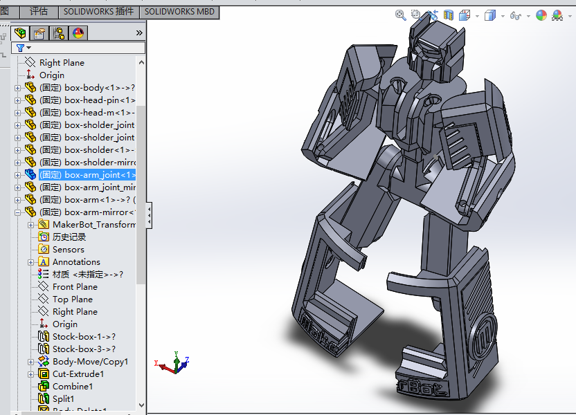Click the Edit Appearance color sphere
Viewport: 576px width, 415px height.
[x=541, y=15]
